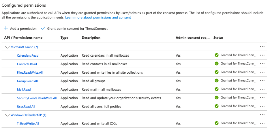Click the plus icon beside Add a permission

(x=6, y=28)
